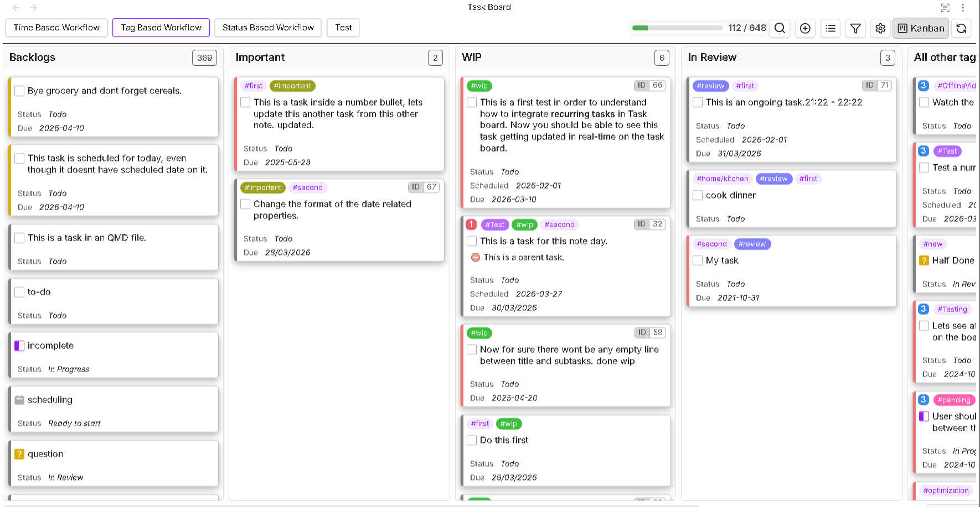980x507 pixels.
Task: Tick the checkbox on Bye grocery task
Action: pos(19,91)
